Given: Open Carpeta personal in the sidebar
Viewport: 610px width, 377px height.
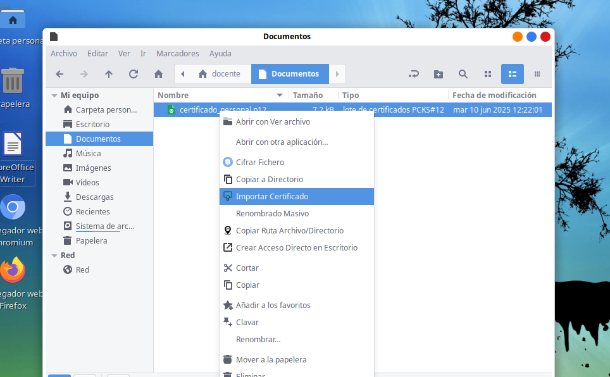Looking at the screenshot, I should point(99,109).
